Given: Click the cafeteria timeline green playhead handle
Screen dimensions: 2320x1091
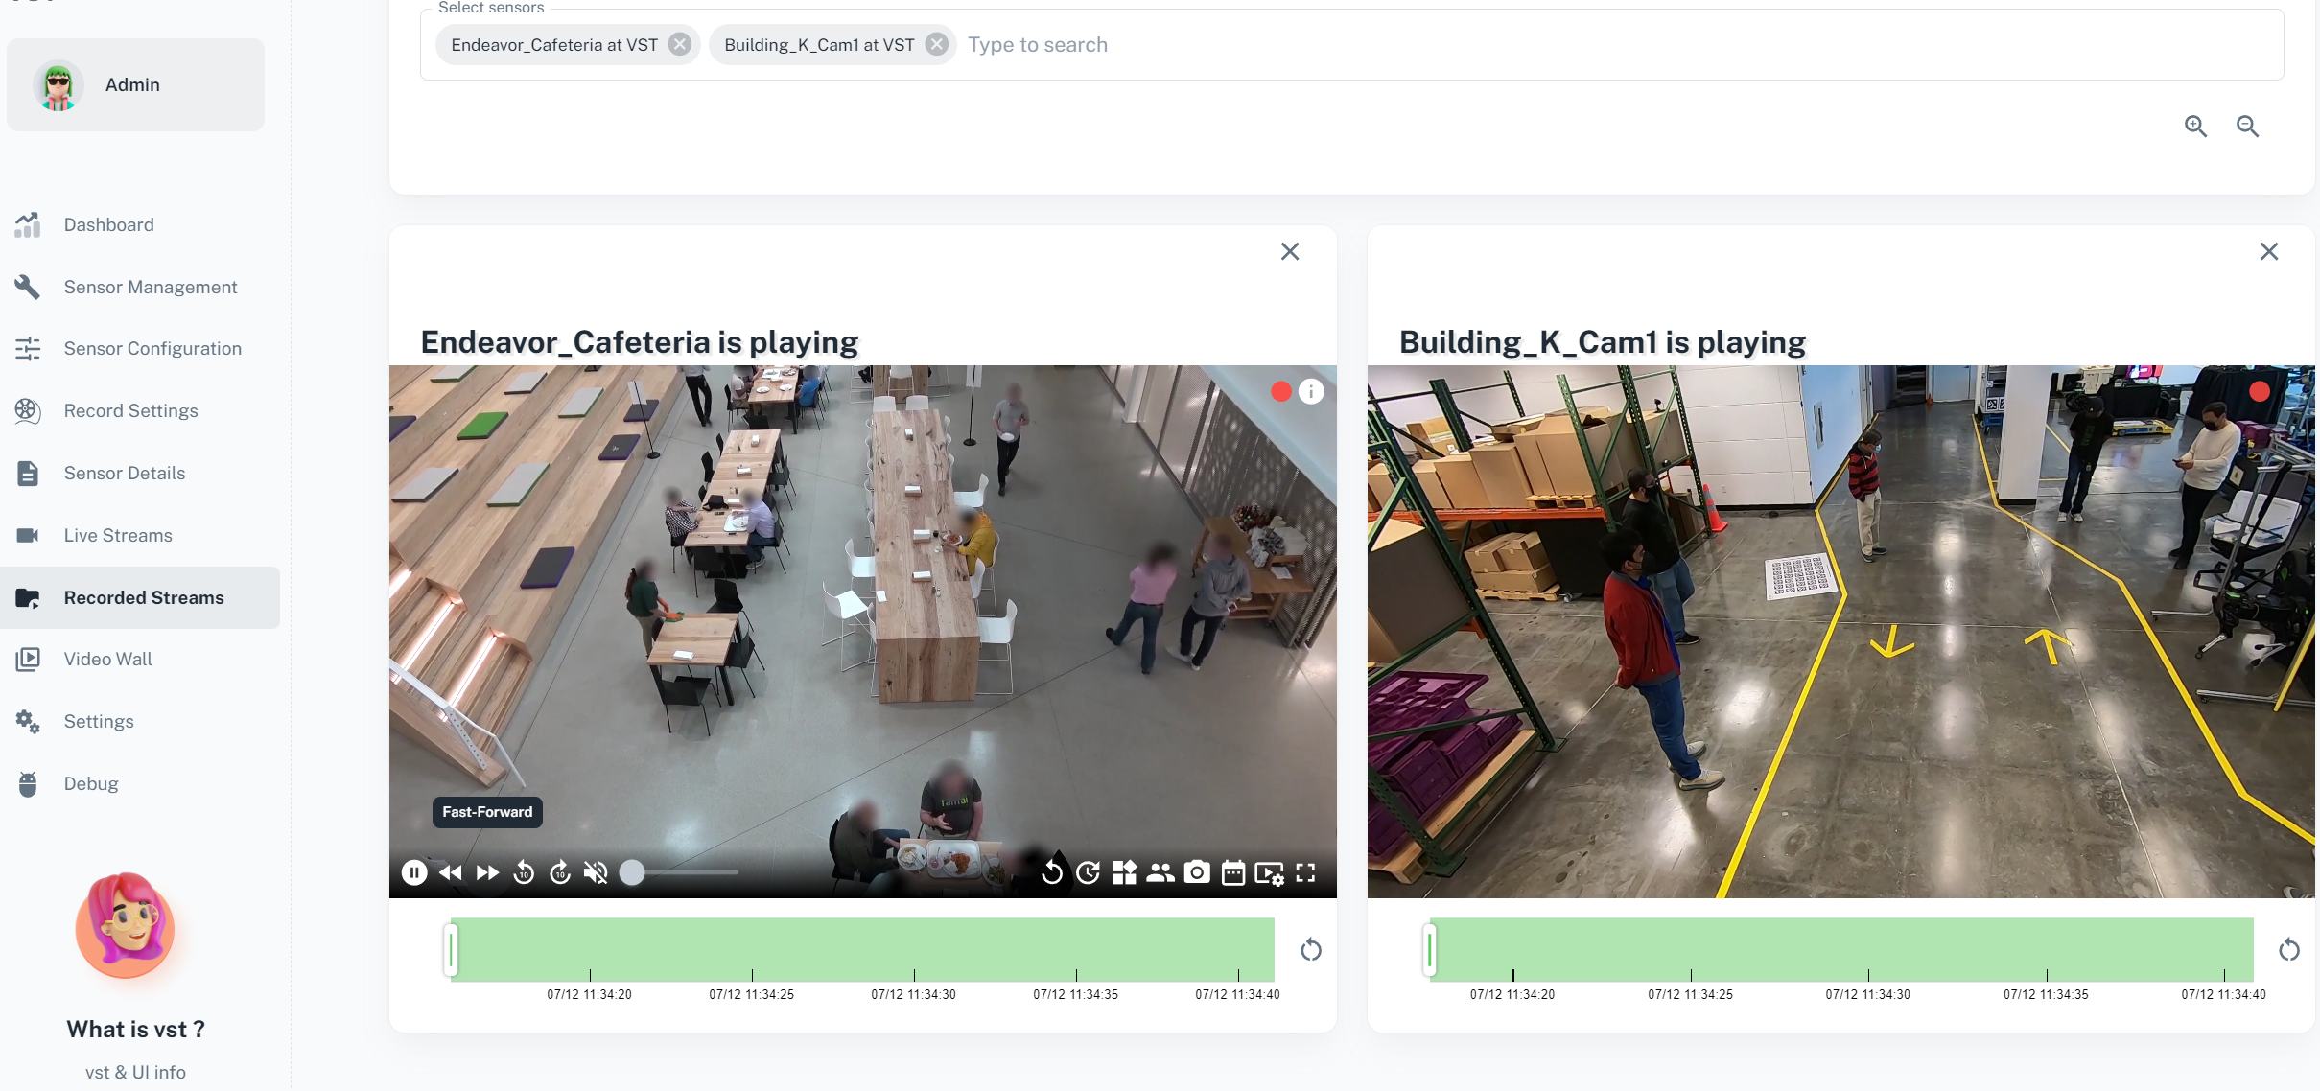Looking at the screenshot, I should coord(451,950).
